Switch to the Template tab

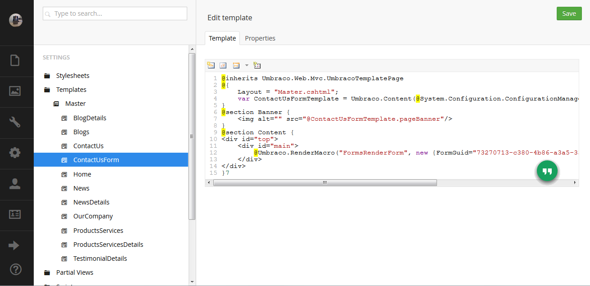(x=222, y=38)
